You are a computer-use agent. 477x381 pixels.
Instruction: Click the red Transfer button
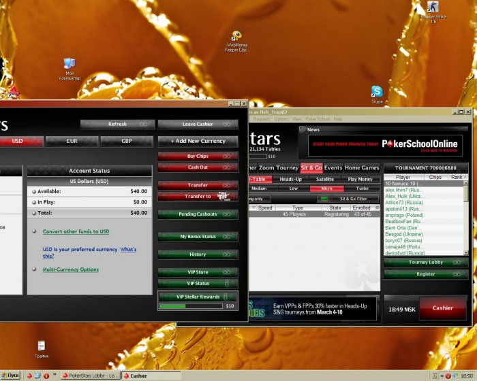pyautogui.click(x=198, y=185)
